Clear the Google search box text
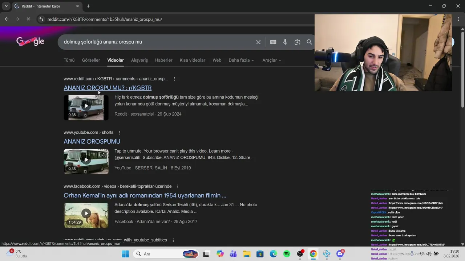The width and height of the screenshot is (465, 261). tap(258, 42)
